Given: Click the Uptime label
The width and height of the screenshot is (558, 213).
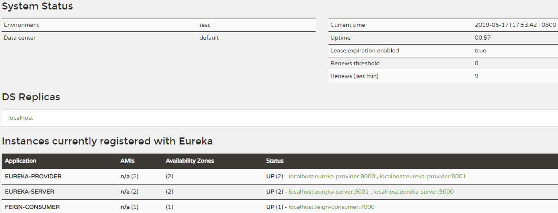Looking at the screenshot, I should pyautogui.click(x=340, y=38).
